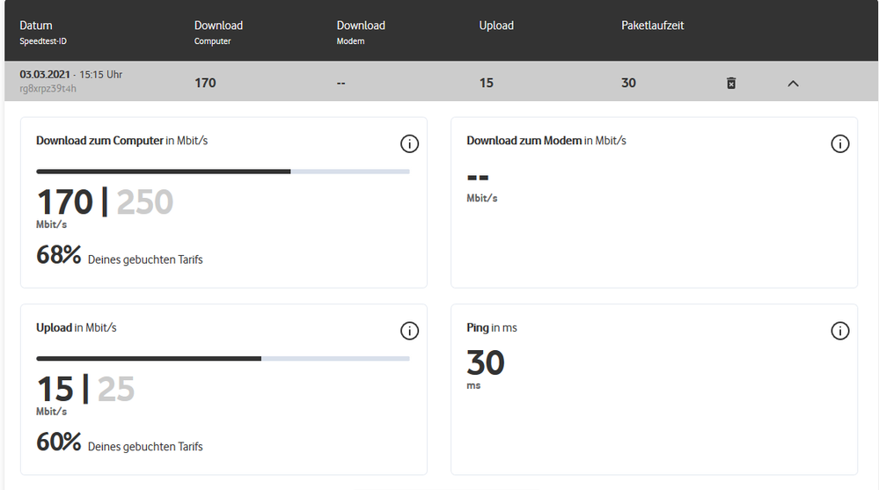Image resolution: width=879 pixels, height=490 pixels.
Task: Click the download speed progress bar
Action: coord(223,171)
